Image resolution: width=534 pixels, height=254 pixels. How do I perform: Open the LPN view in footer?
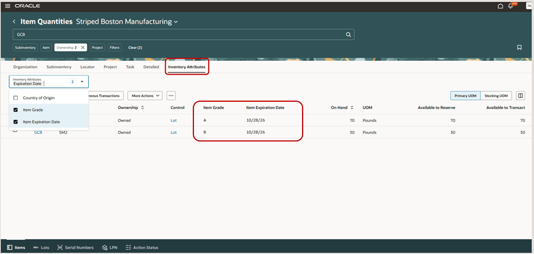point(110,248)
